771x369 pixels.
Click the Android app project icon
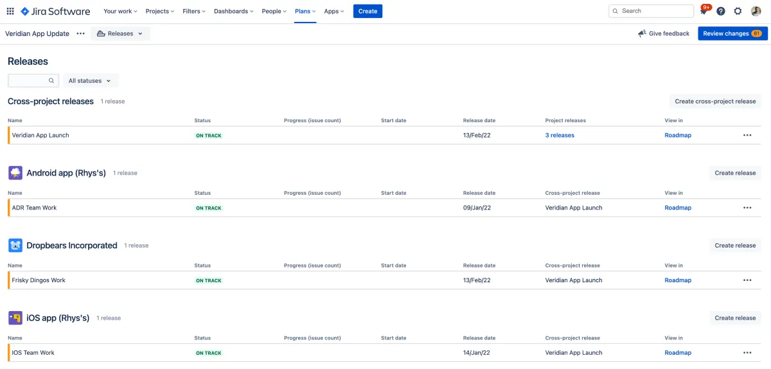(x=15, y=173)
